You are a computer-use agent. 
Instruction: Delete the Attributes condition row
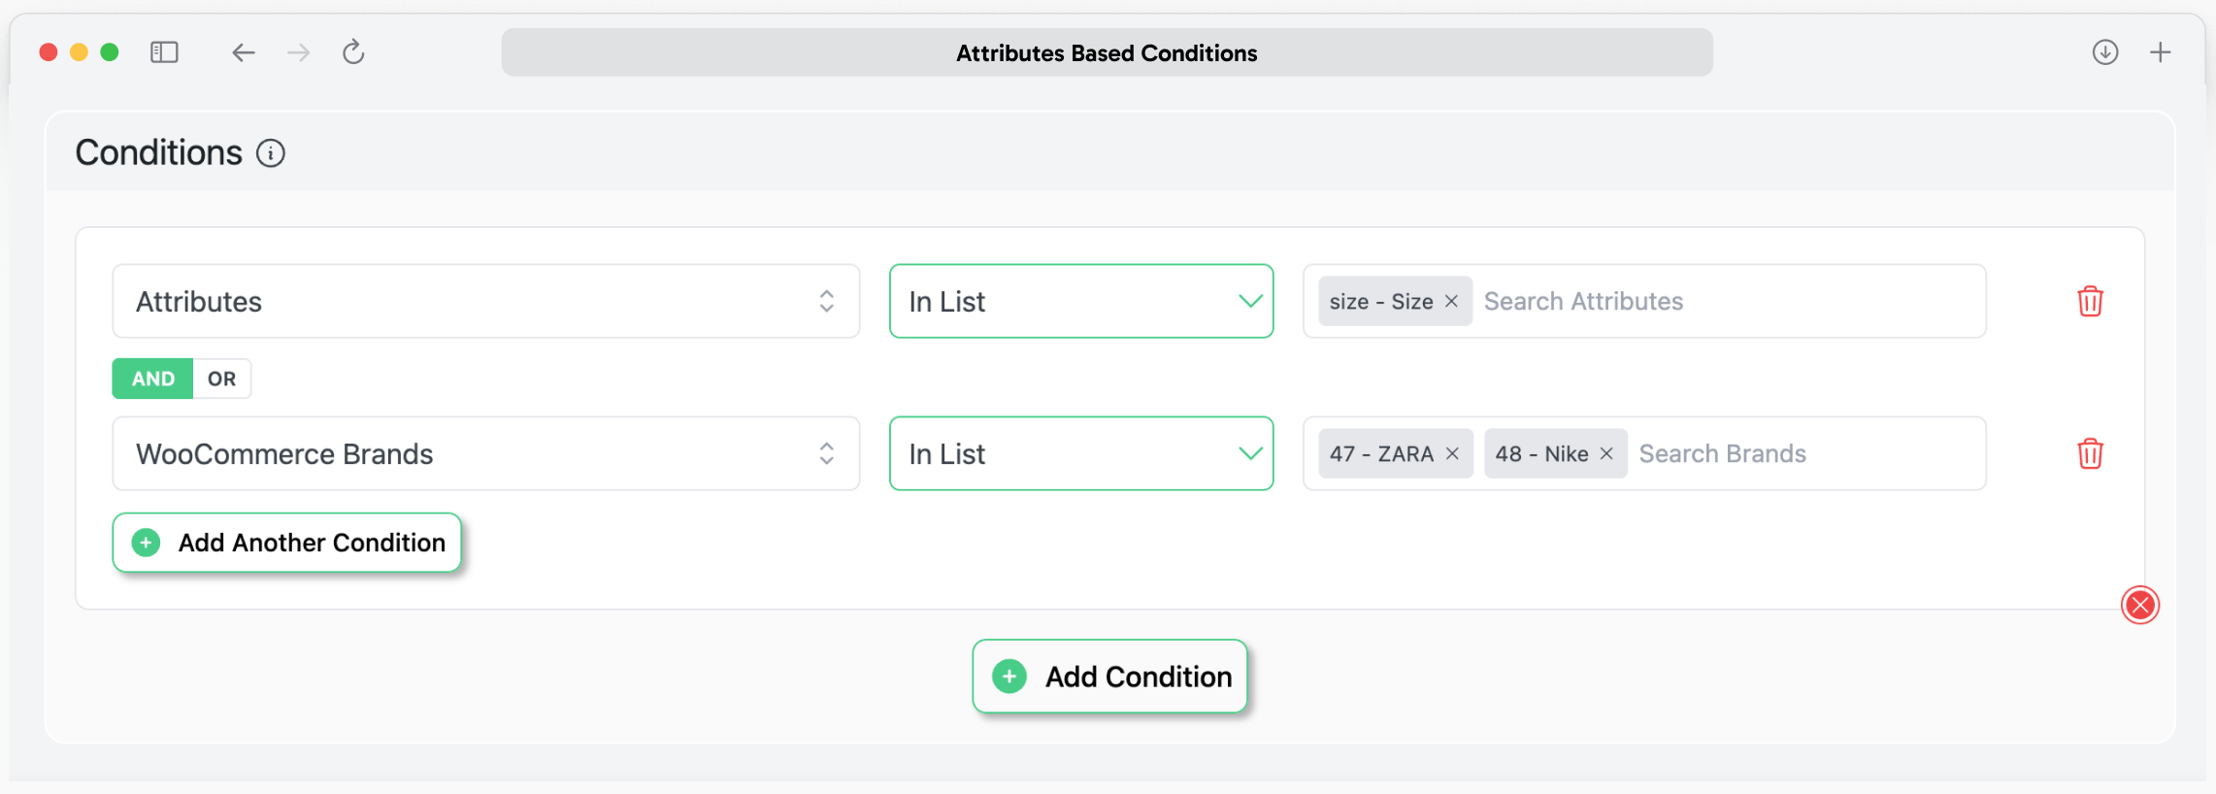pos(2090,301)
